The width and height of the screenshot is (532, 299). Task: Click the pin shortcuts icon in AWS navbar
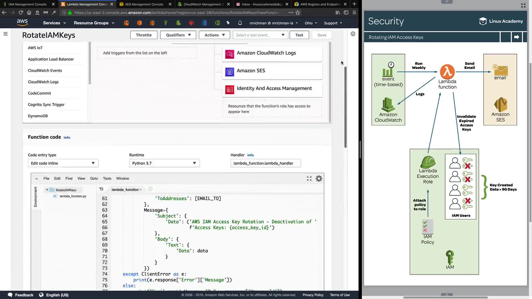point(228,23)
